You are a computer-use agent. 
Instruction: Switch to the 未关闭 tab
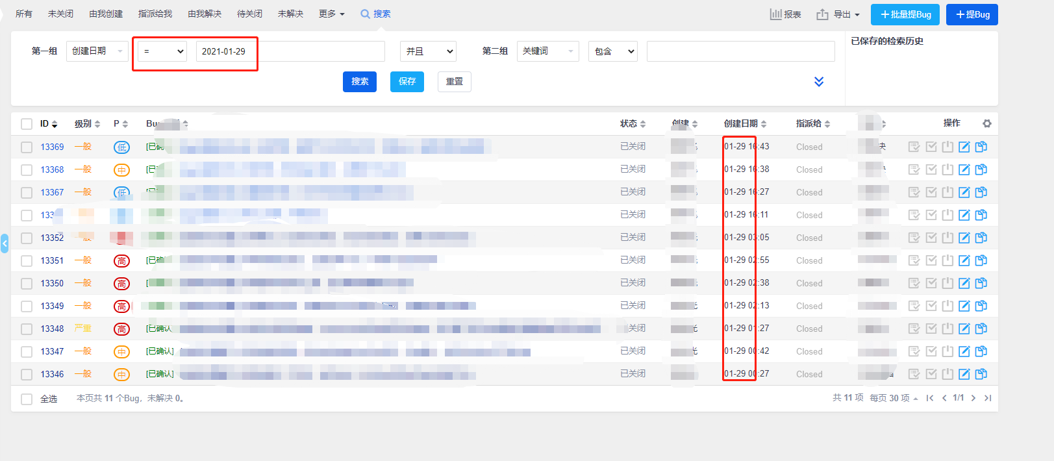click(60, 14)
